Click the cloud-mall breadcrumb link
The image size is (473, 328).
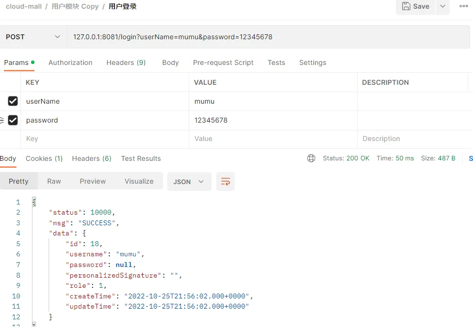pos(23,6)
